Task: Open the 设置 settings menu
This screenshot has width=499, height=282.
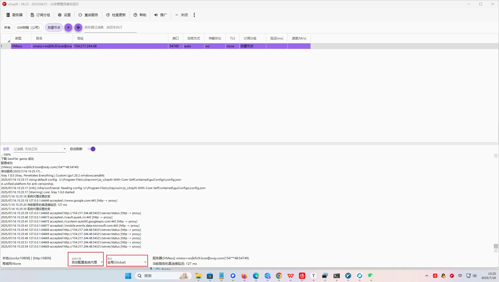Action: (64, 15)
